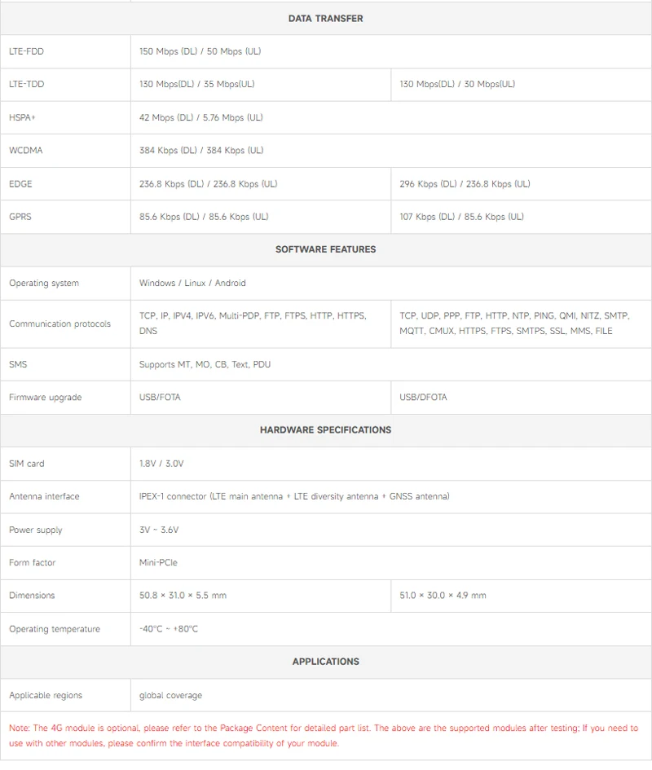Select the LTE-FDD row label
The width and height of the screenshot is (652, 770).
27,51
